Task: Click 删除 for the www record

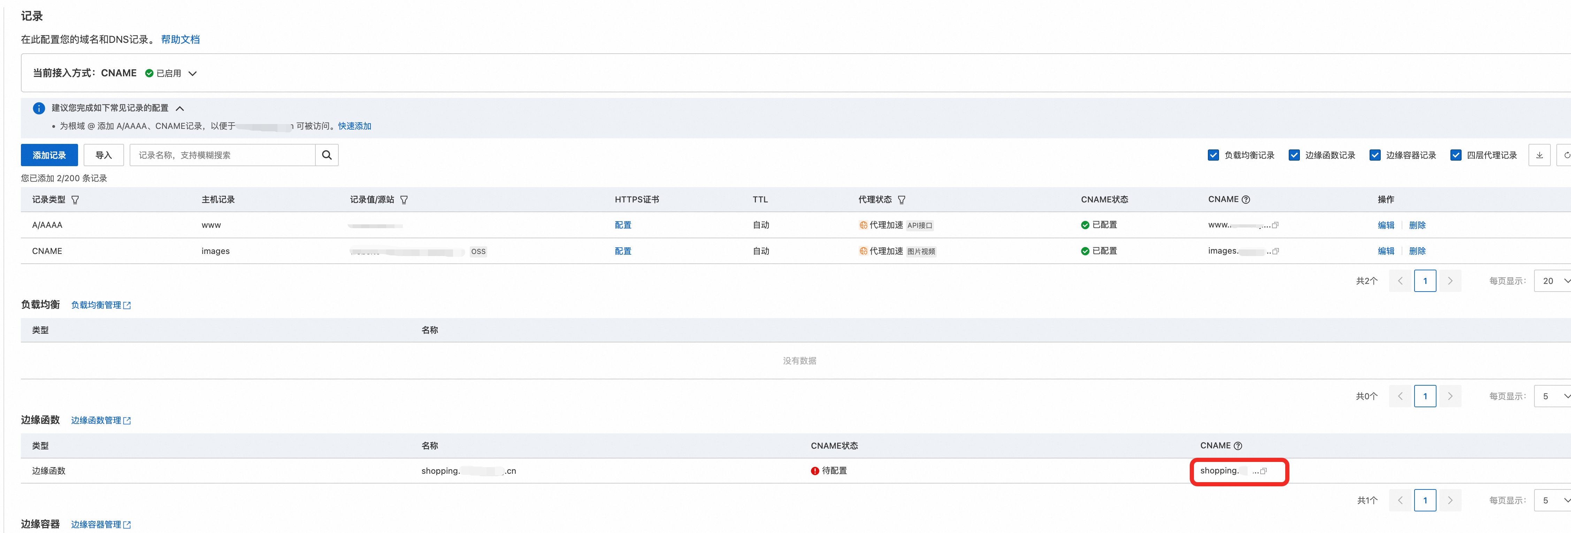Action: click(x=1417, y=225)
